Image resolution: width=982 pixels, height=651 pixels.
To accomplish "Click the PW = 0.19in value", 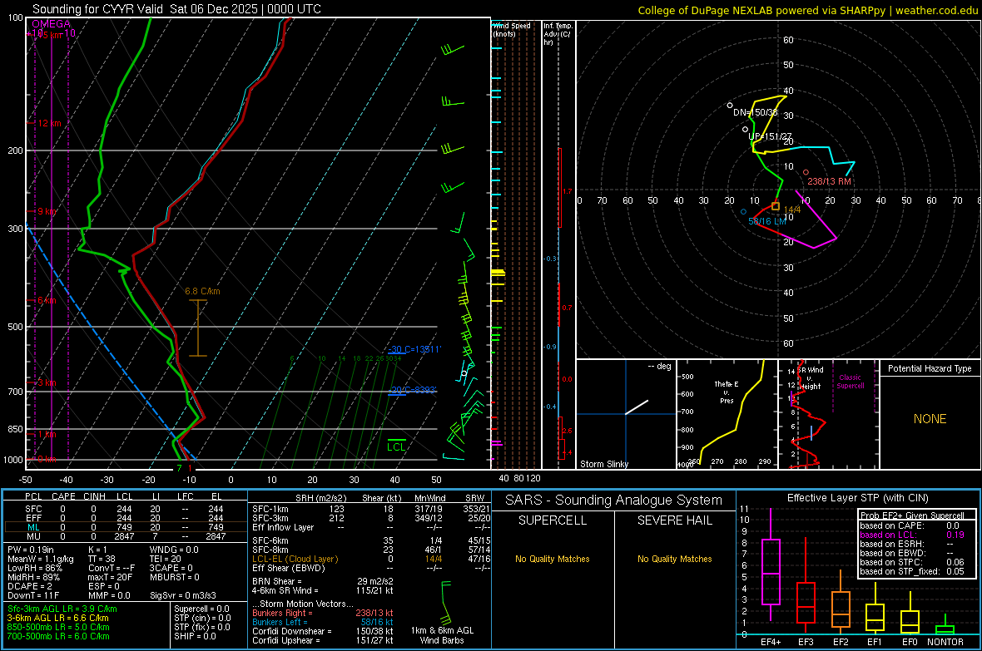I will [x=31, y=550].
